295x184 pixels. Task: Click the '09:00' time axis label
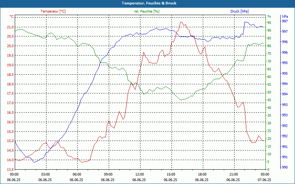108,174
